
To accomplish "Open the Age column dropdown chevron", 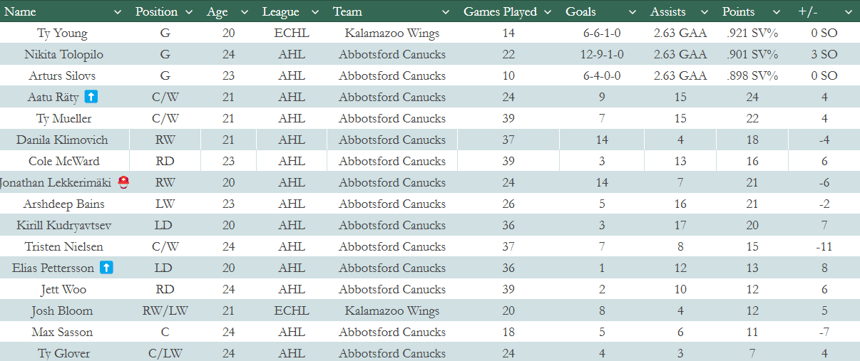I will point(245,12).
